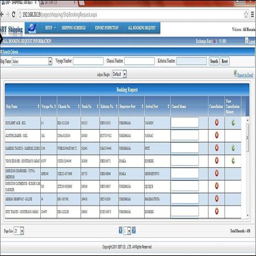The width and height of the screenshot is (256, 256).
Task: Click into the Voyage Number field
Action: 88,61
